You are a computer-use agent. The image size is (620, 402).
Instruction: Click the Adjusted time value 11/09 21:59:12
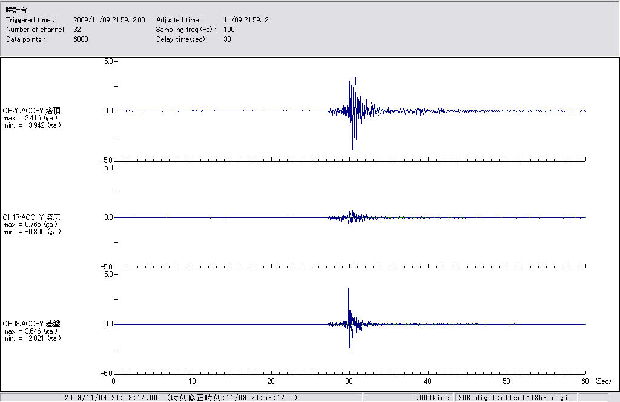click(x=246, y=20)
